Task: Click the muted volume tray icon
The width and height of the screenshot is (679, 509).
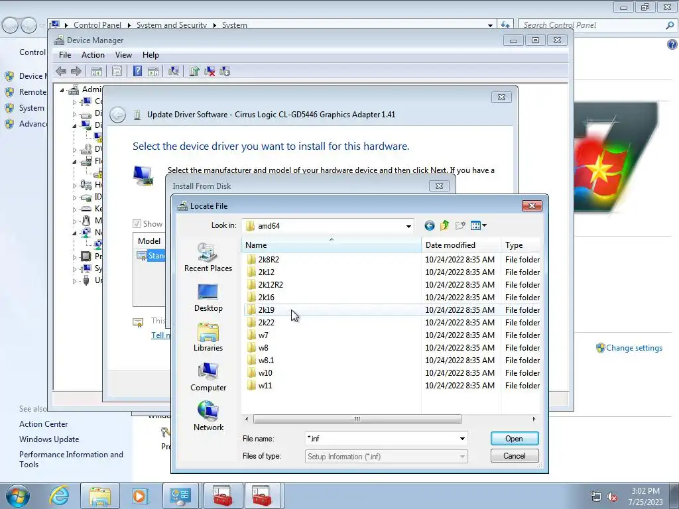Action: click(x=612, y=497)
